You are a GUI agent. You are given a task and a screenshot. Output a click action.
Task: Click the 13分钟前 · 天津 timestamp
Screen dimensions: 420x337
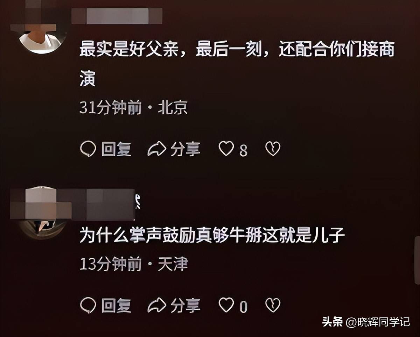[x=133, y=264]
